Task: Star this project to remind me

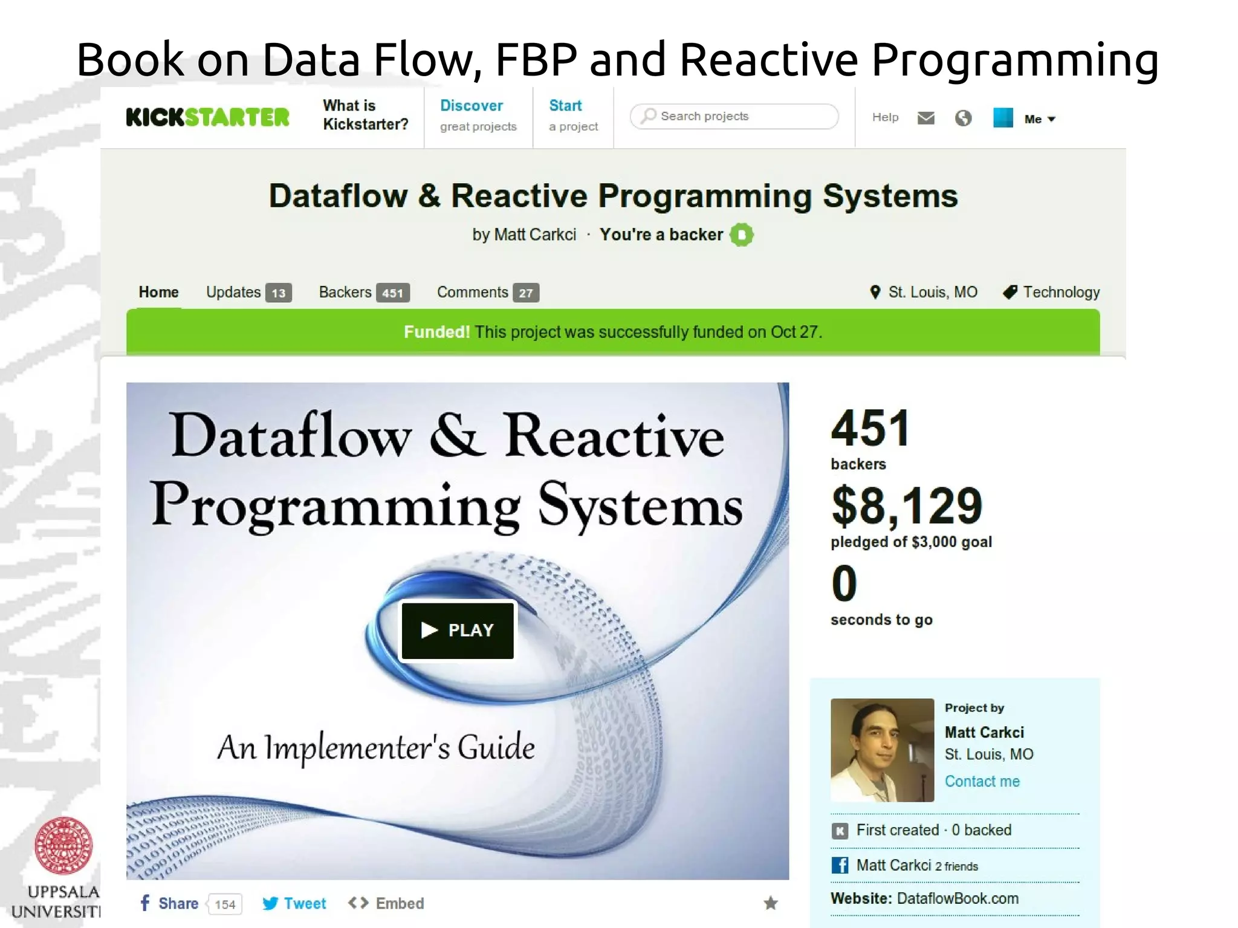Action: point(770,903)
